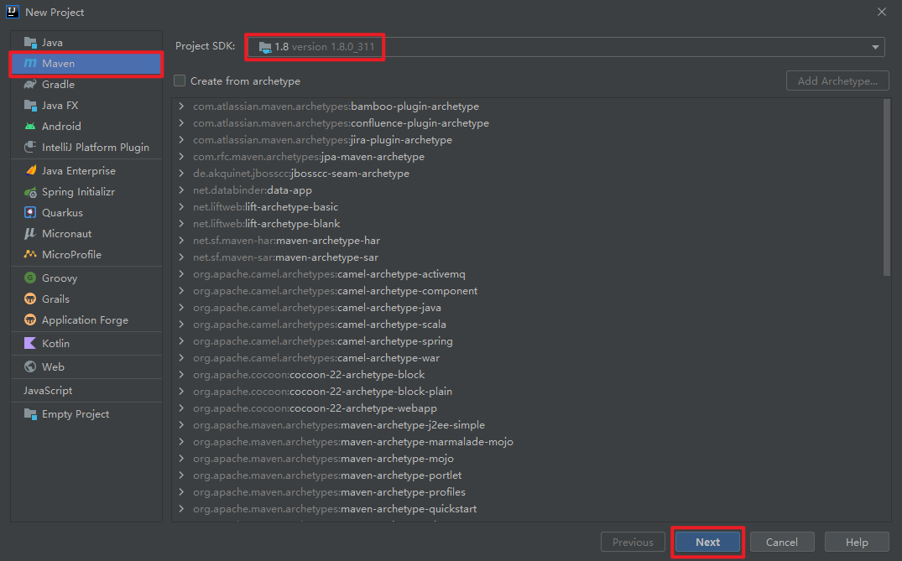
Task: Click the Next button
Action: pyautogui.click(x=707, y=542)
